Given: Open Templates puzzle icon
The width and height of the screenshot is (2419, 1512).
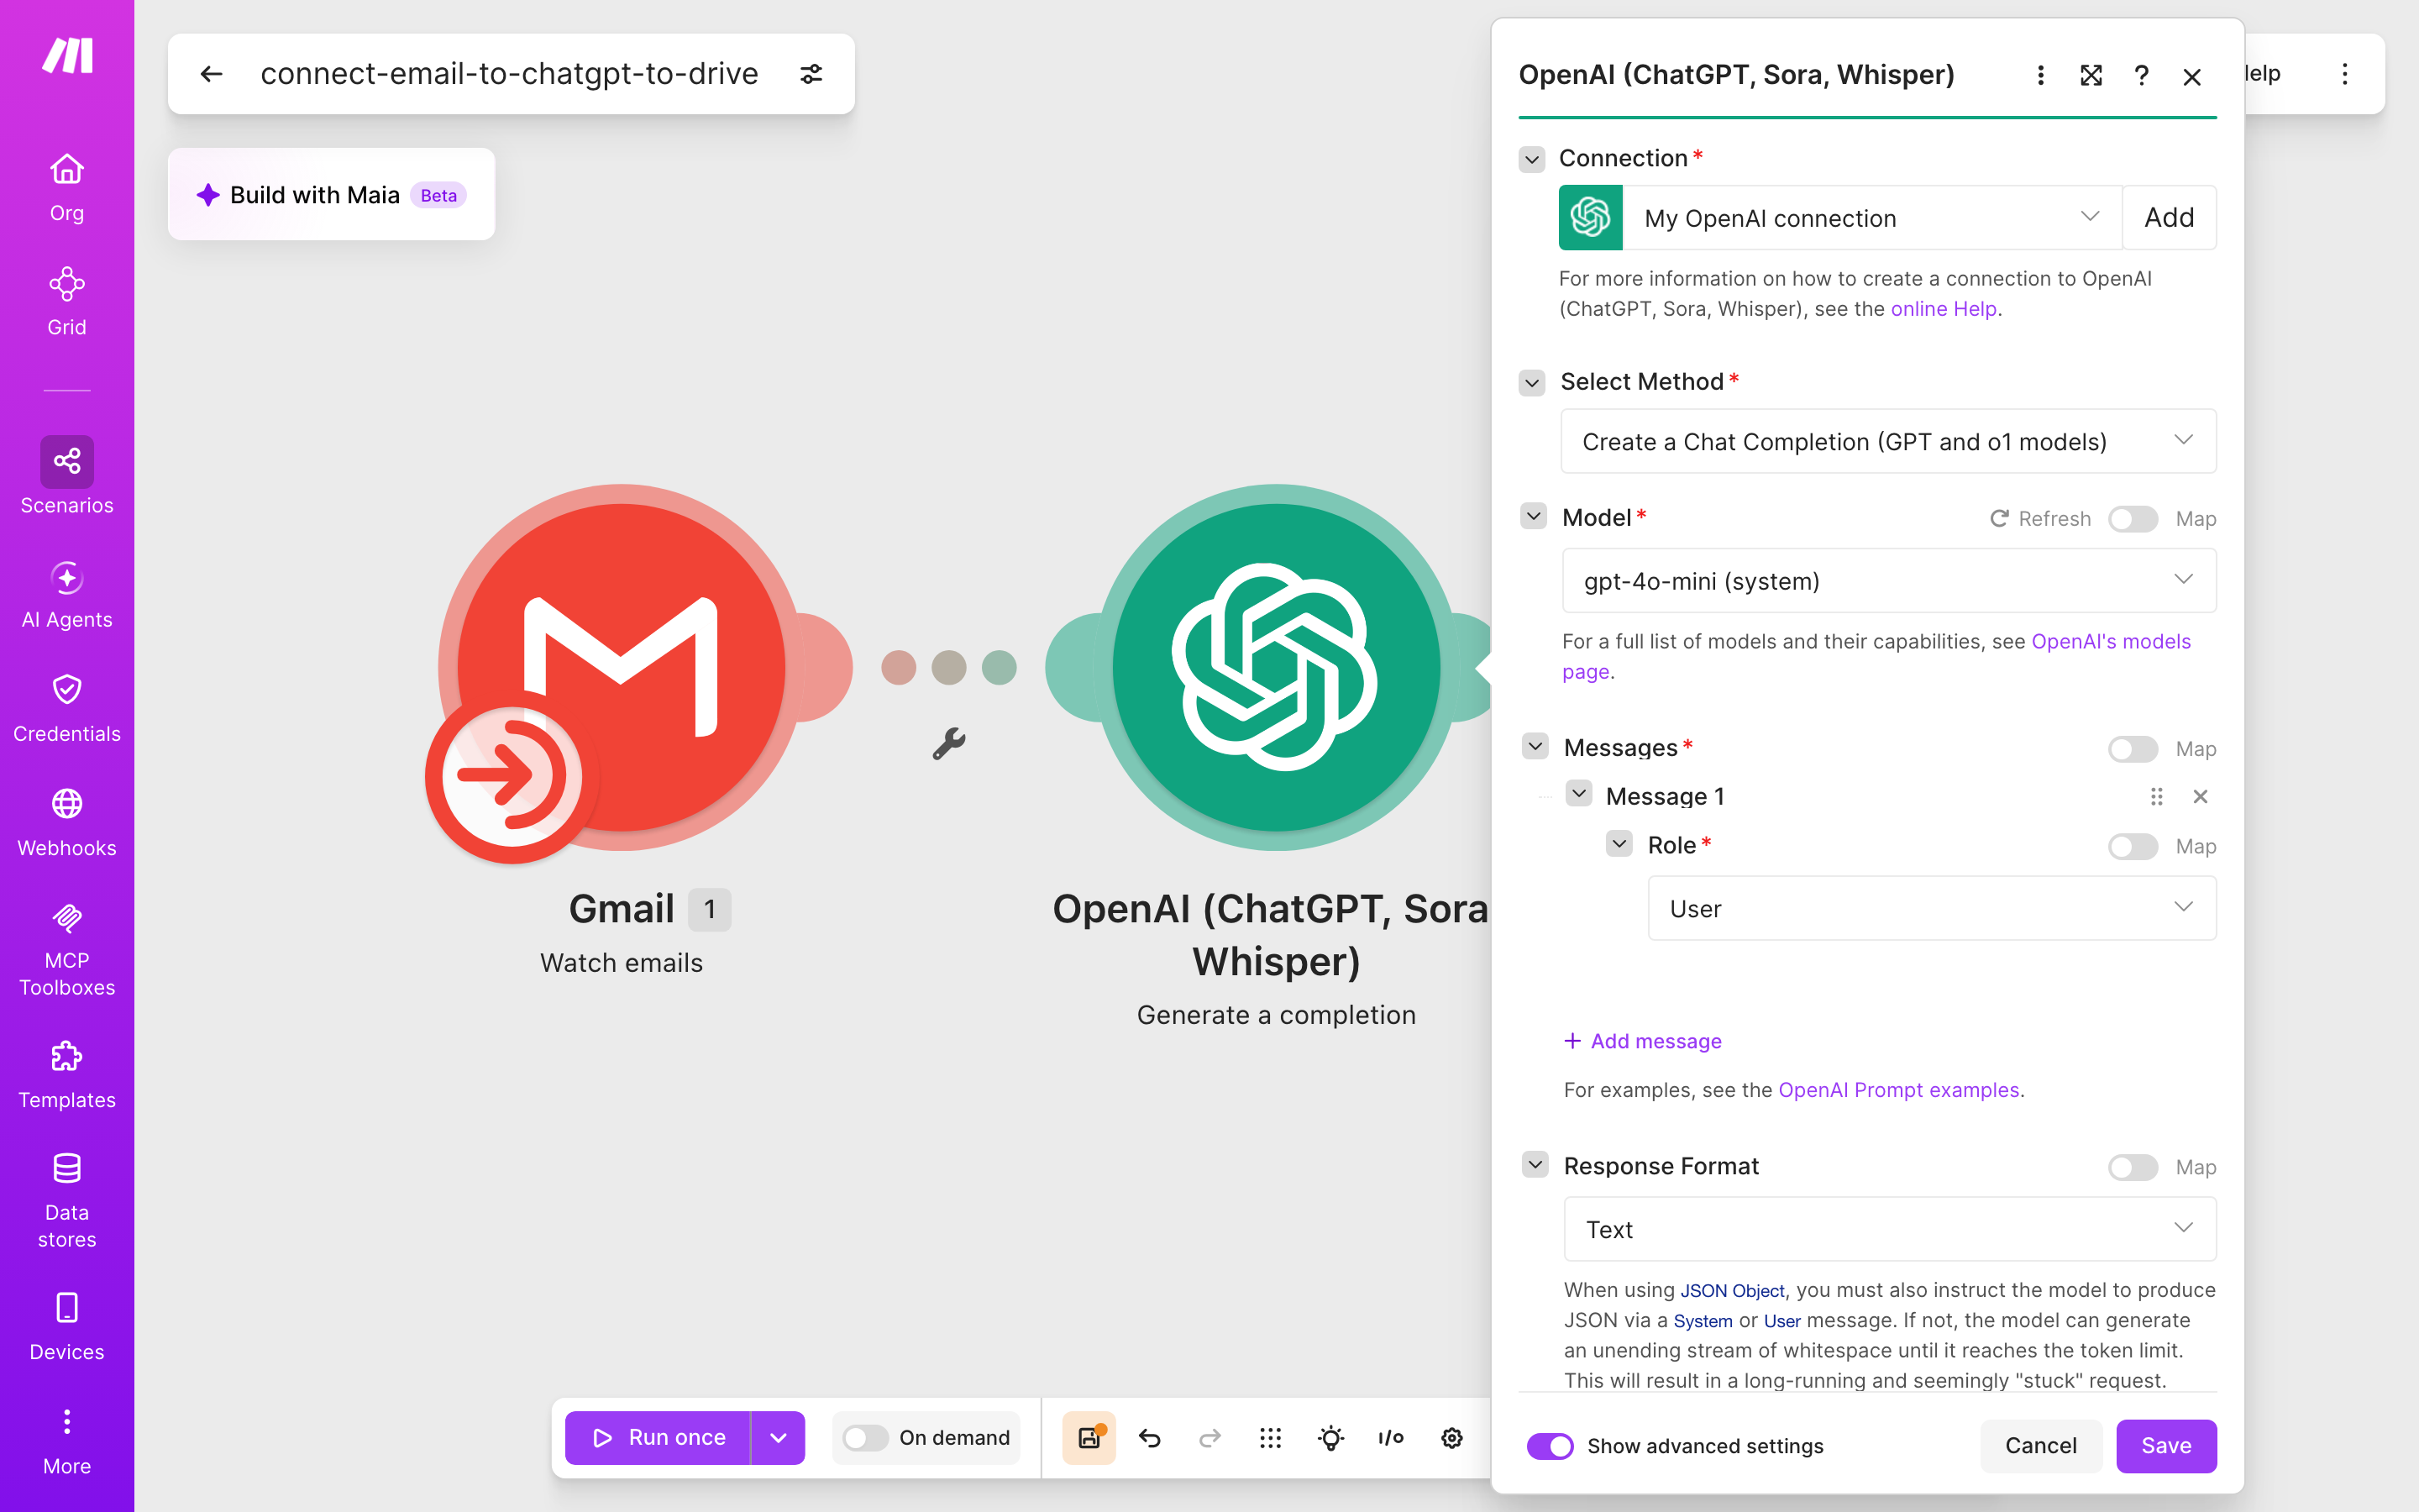Looking at the screenshot, I should coord(67,1057).
